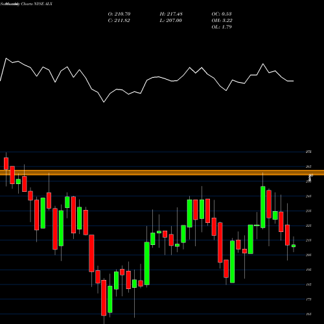Screen dimensions: 324x324
Task: Click the tall green candle reaching 250
Action: (263, 207)
